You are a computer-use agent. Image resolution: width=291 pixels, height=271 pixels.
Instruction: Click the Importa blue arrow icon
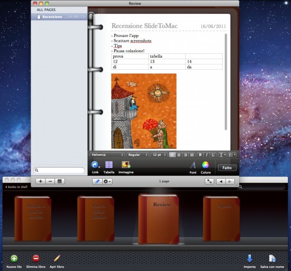[x=250, y=258]
